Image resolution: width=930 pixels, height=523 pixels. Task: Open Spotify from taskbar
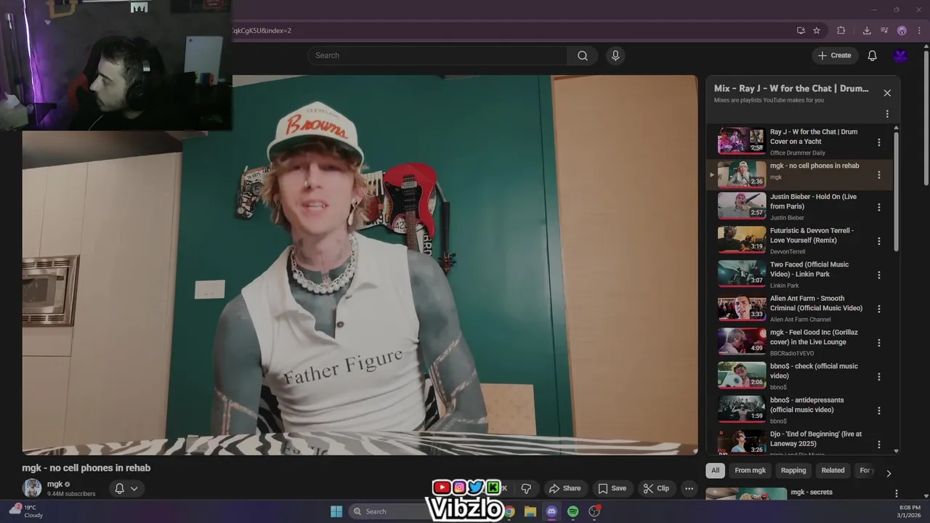pos(573,511)
